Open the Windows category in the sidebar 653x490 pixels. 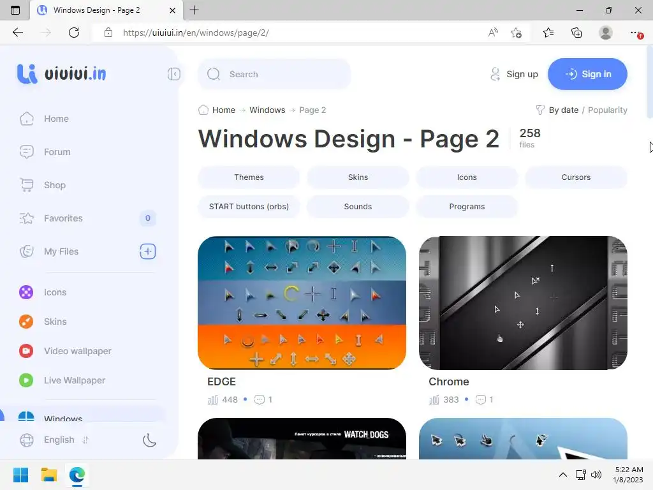coord(63,417)
